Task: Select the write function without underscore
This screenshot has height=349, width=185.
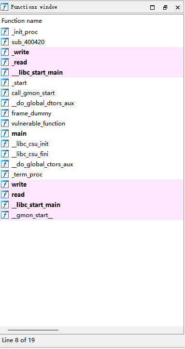Action: point(19,185)
